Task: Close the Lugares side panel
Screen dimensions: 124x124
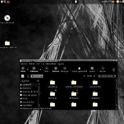Action: [38, 81]
